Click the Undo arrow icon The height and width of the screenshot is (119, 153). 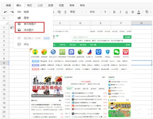pos(6,12)
